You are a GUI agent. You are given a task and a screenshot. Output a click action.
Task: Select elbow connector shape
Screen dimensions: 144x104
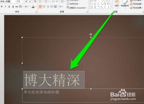98,4
